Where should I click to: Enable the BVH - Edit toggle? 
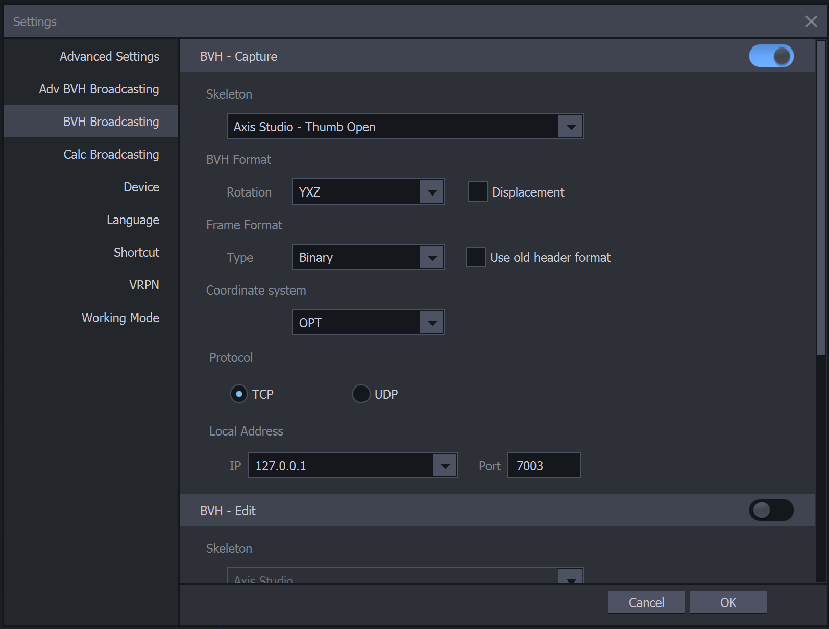point(771,511)
